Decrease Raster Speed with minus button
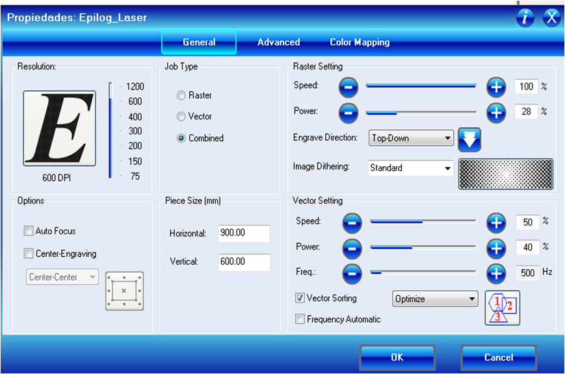 [348, 87]
